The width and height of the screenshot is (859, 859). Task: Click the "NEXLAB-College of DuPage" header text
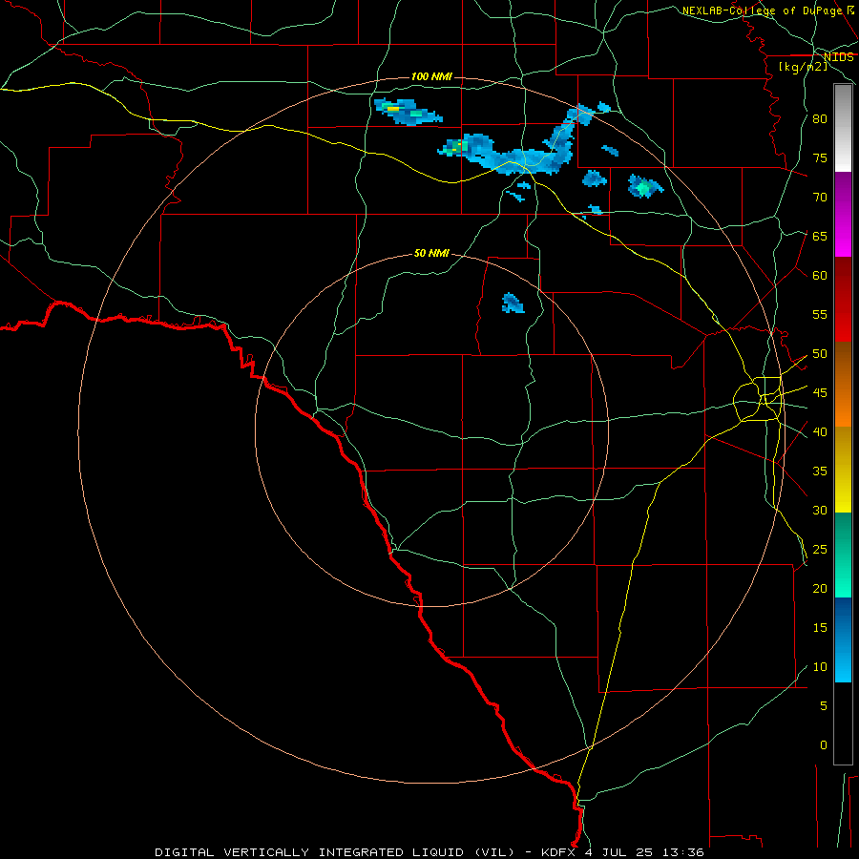762,10
